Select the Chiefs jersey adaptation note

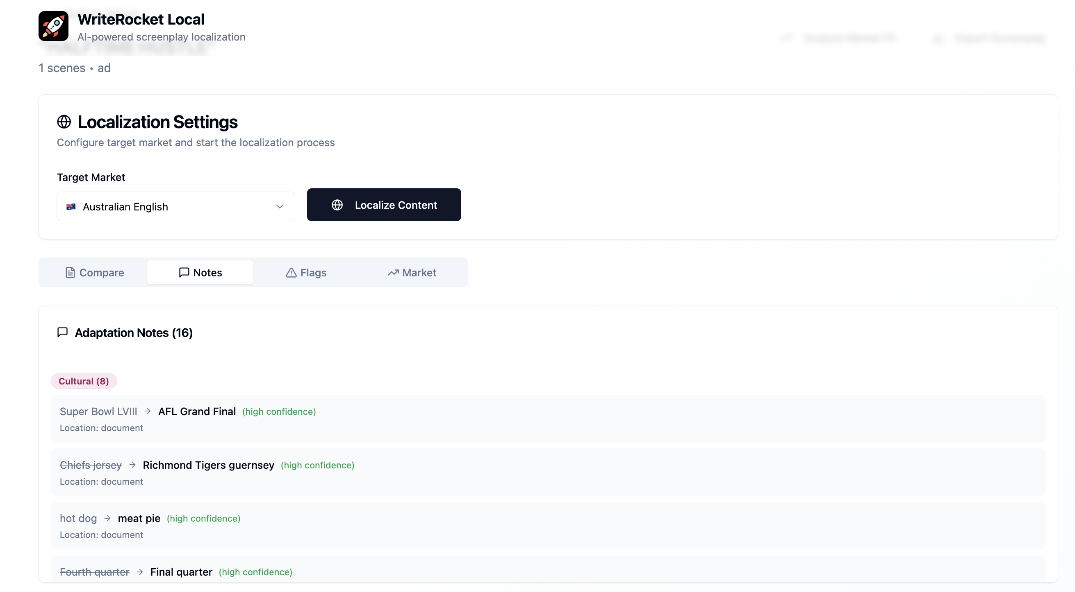(547, 472)
